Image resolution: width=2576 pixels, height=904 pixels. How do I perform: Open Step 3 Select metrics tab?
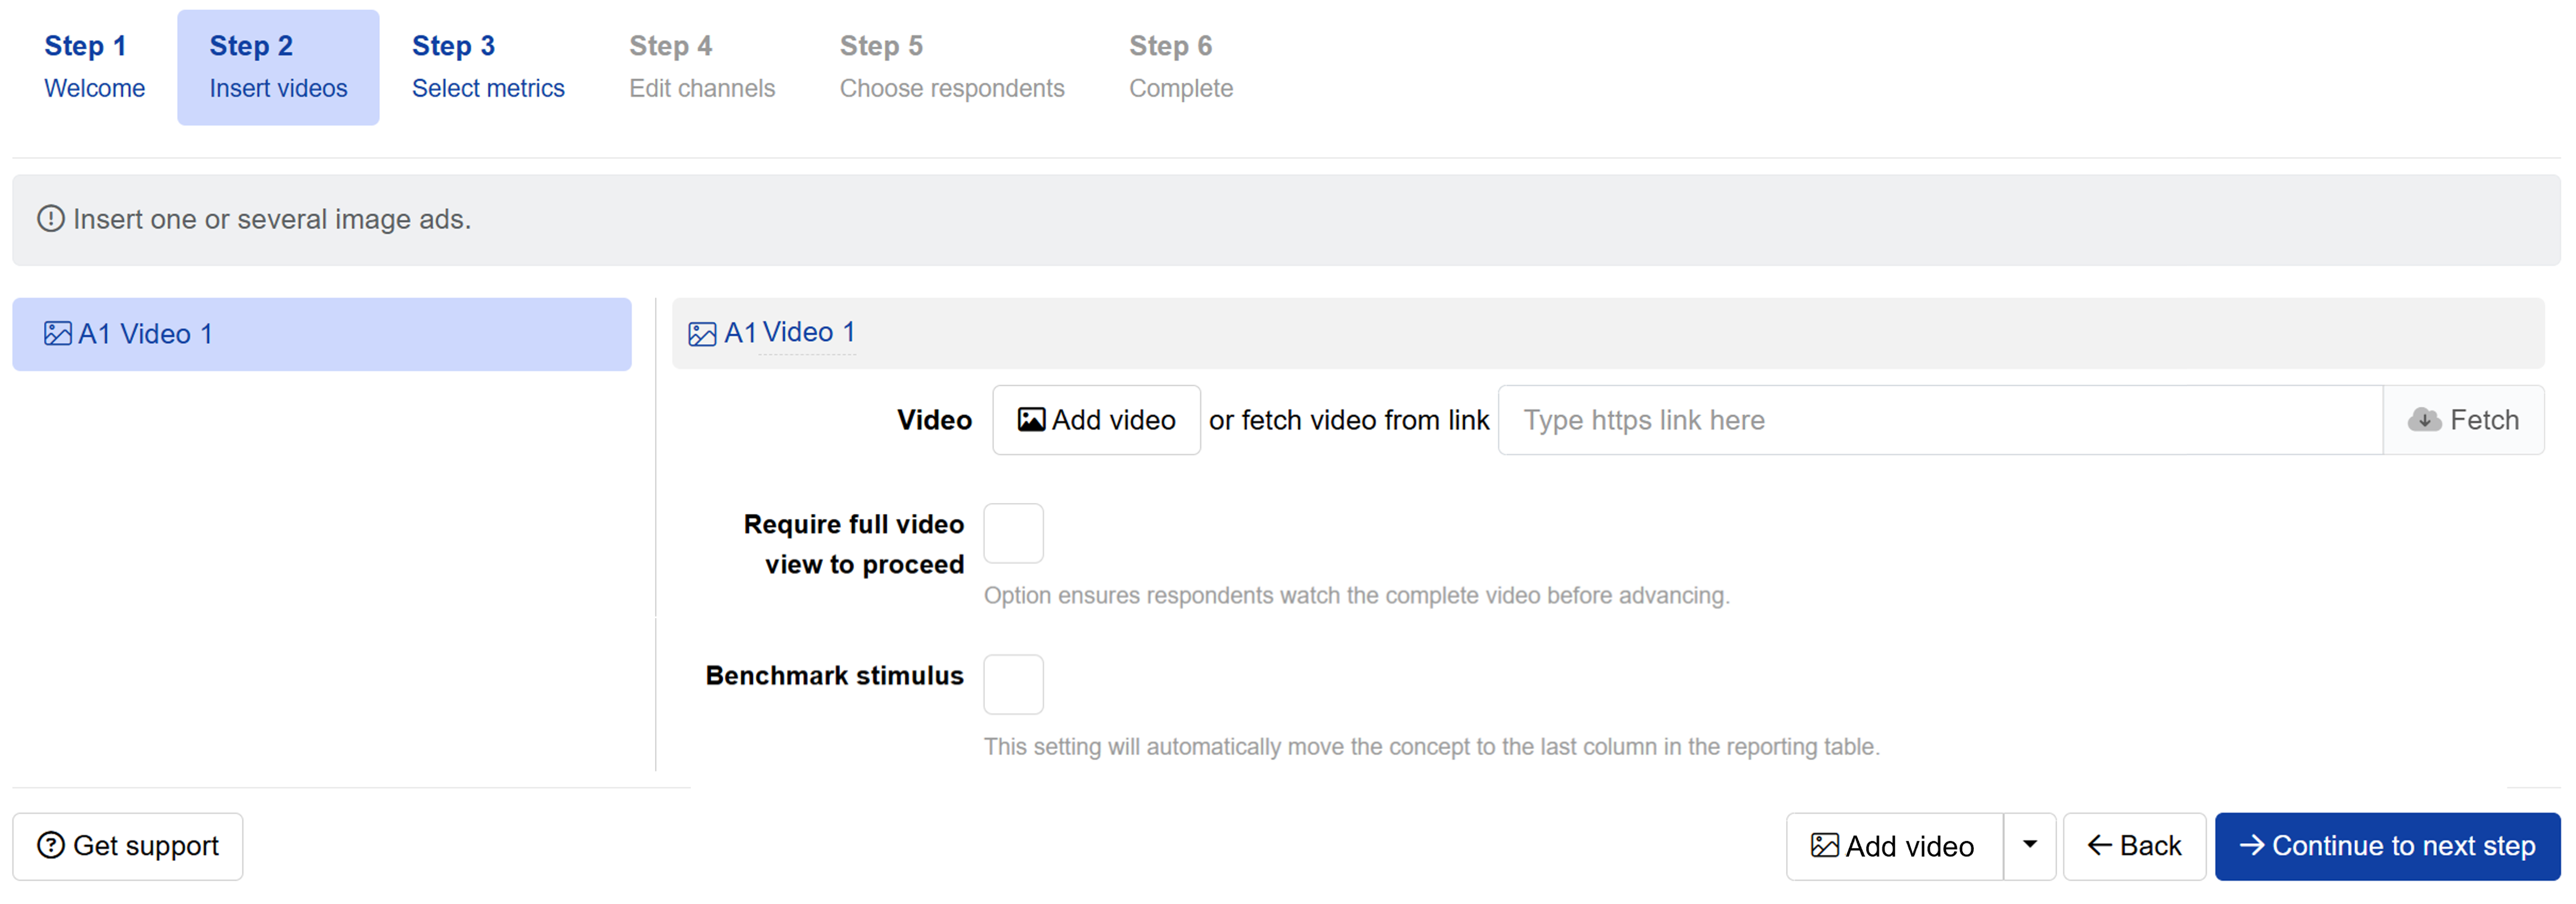pos(488,67)
